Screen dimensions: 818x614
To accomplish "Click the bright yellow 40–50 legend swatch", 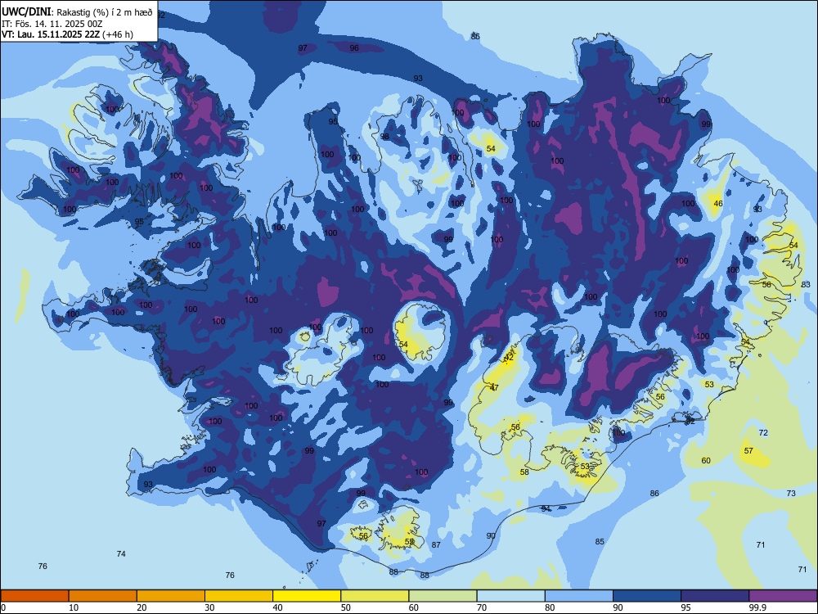I will point(307,596).
